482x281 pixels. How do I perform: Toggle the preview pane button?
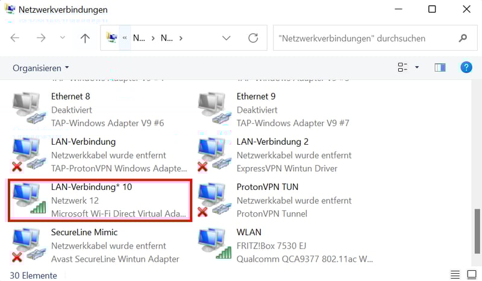440,68
